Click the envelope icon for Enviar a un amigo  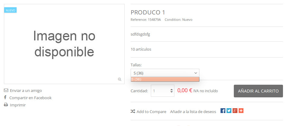coord(6,90)
